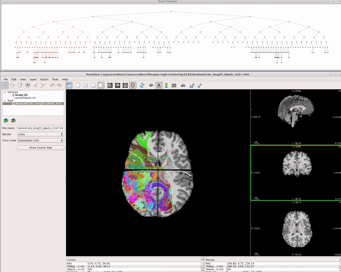Open the Edit menu

(14, 79)
